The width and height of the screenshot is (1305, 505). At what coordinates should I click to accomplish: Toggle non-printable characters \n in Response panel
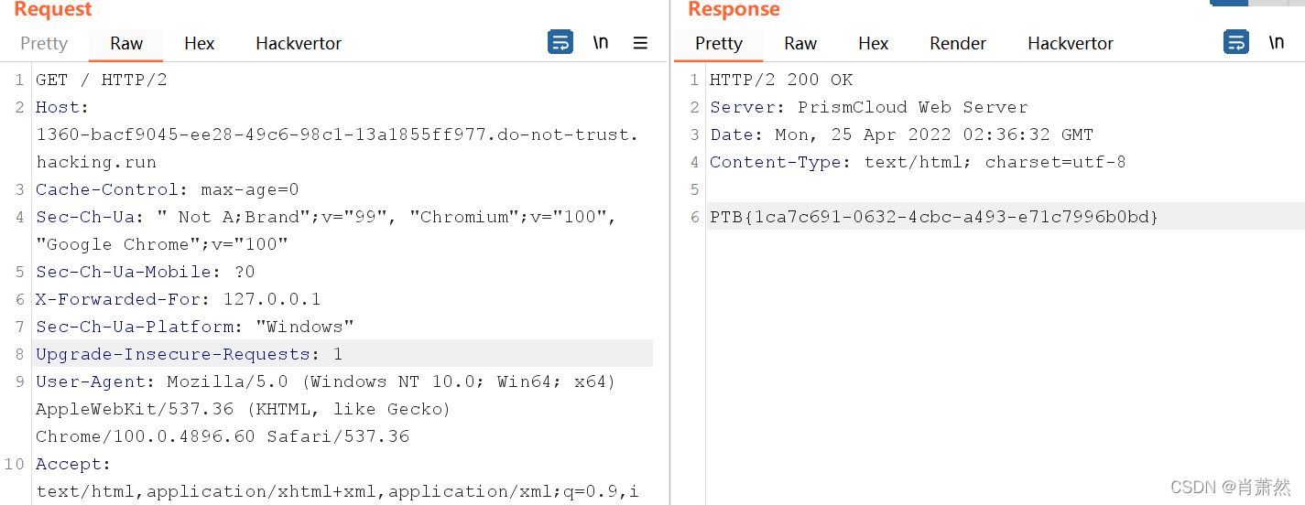point(1277,42)
